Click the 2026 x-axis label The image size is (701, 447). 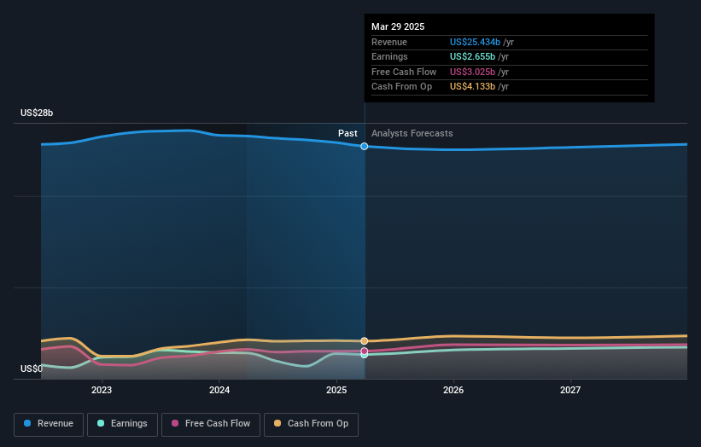click(x=453, y=391)
